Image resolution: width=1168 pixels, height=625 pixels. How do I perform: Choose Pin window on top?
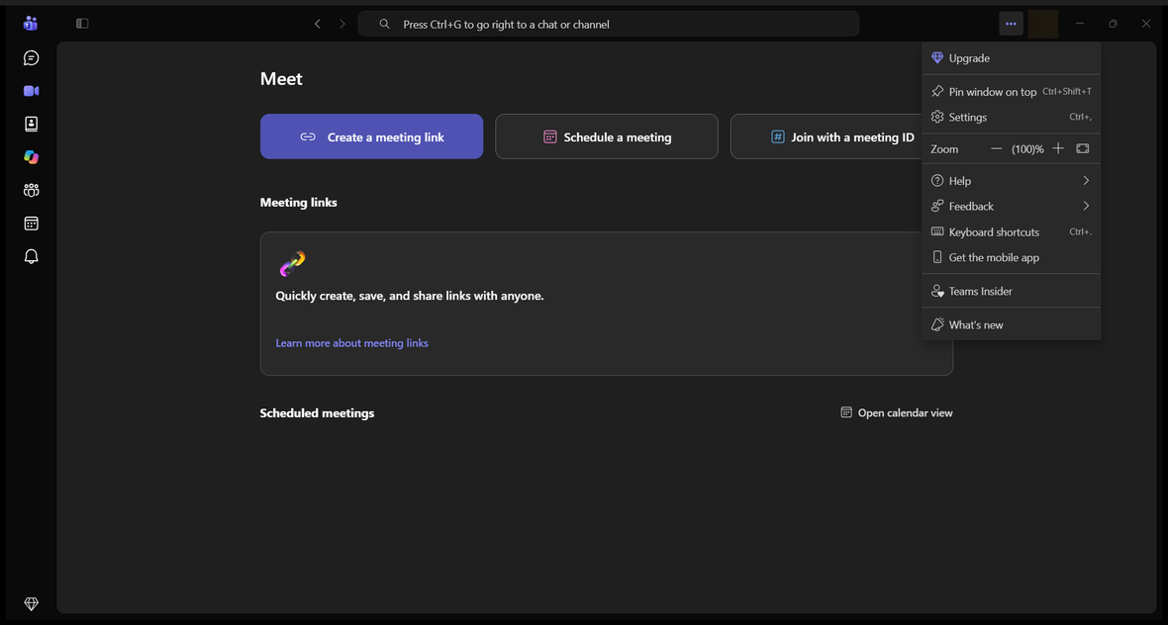[1011, 92]
